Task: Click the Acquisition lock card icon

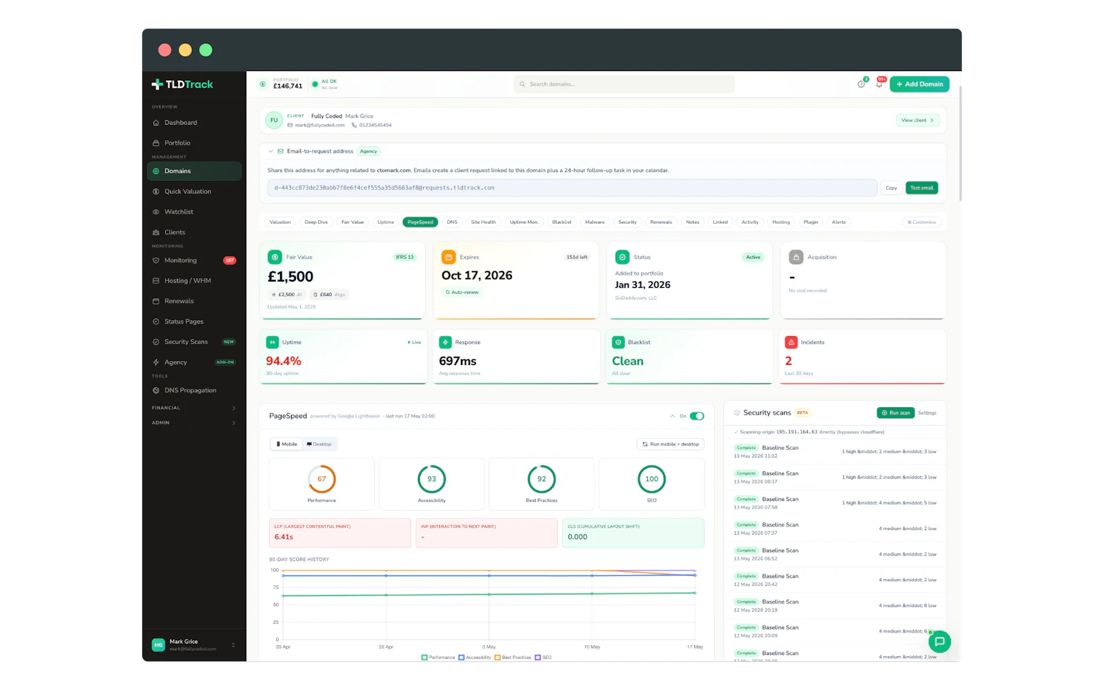Action: tap(796, 257)
